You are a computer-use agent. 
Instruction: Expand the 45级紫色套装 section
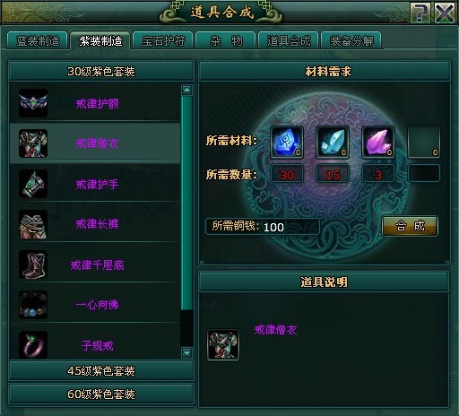click(x=101, y=371)
